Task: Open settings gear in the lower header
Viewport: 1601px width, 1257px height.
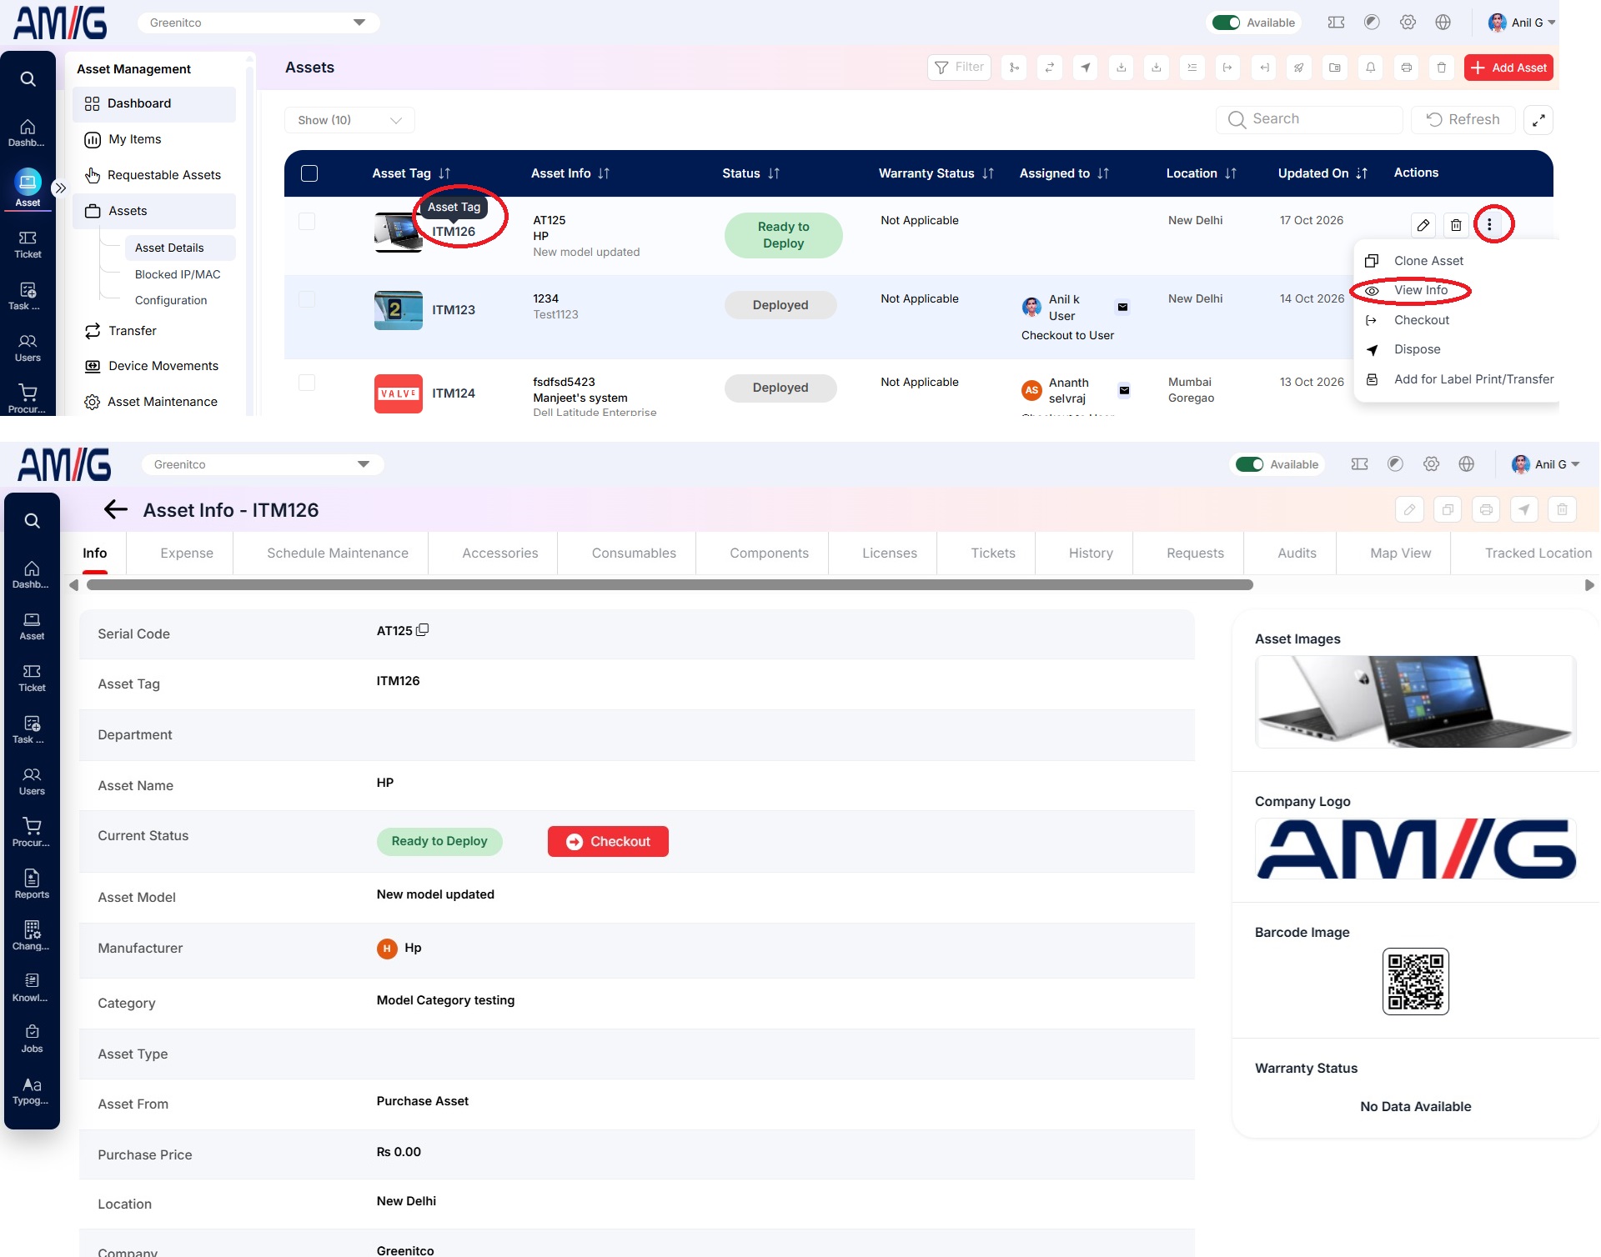Action: pos(1432,464)
